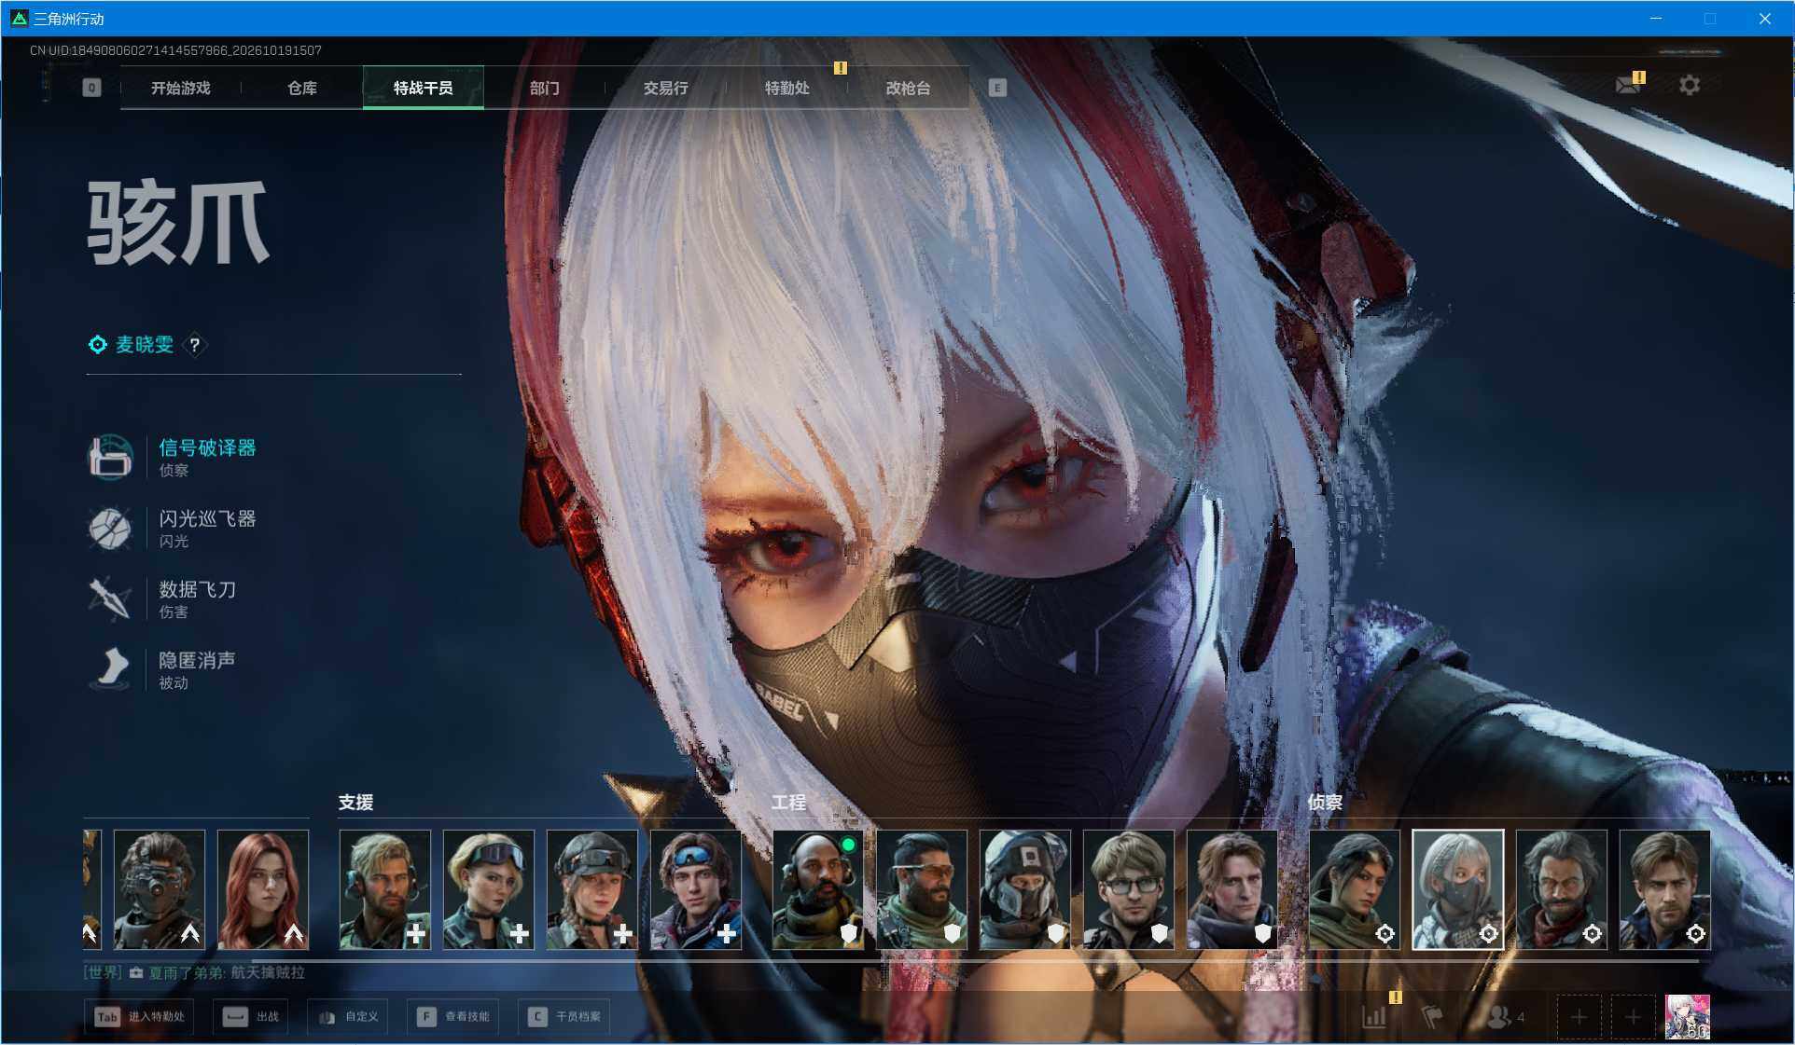Click the operator roster horizontal scrollbar
This screenshot has width=1795, height=1045.
click(975, 960)
